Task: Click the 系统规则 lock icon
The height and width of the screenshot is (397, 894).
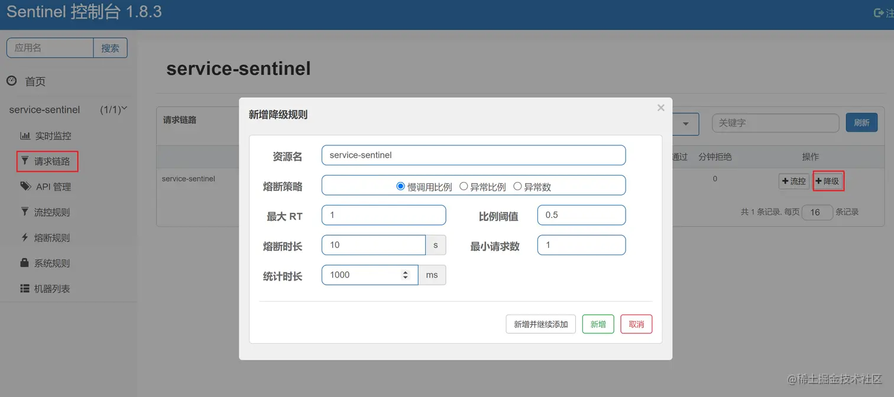Action: pos(25,262)
